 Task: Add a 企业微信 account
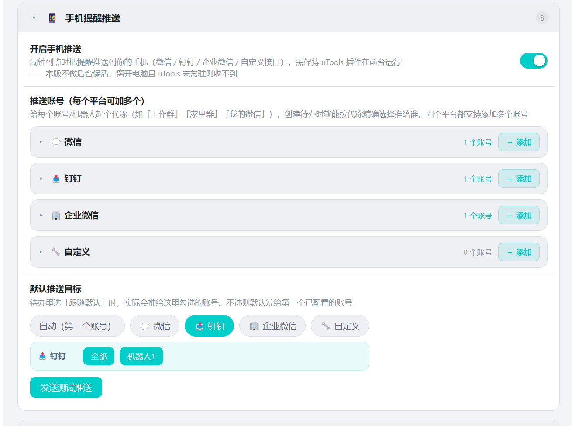click(519, 215)
